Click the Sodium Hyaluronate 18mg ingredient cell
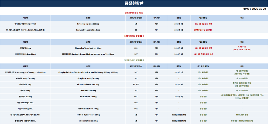This screenshot has height=124, width=268. [x=88, y=115]
